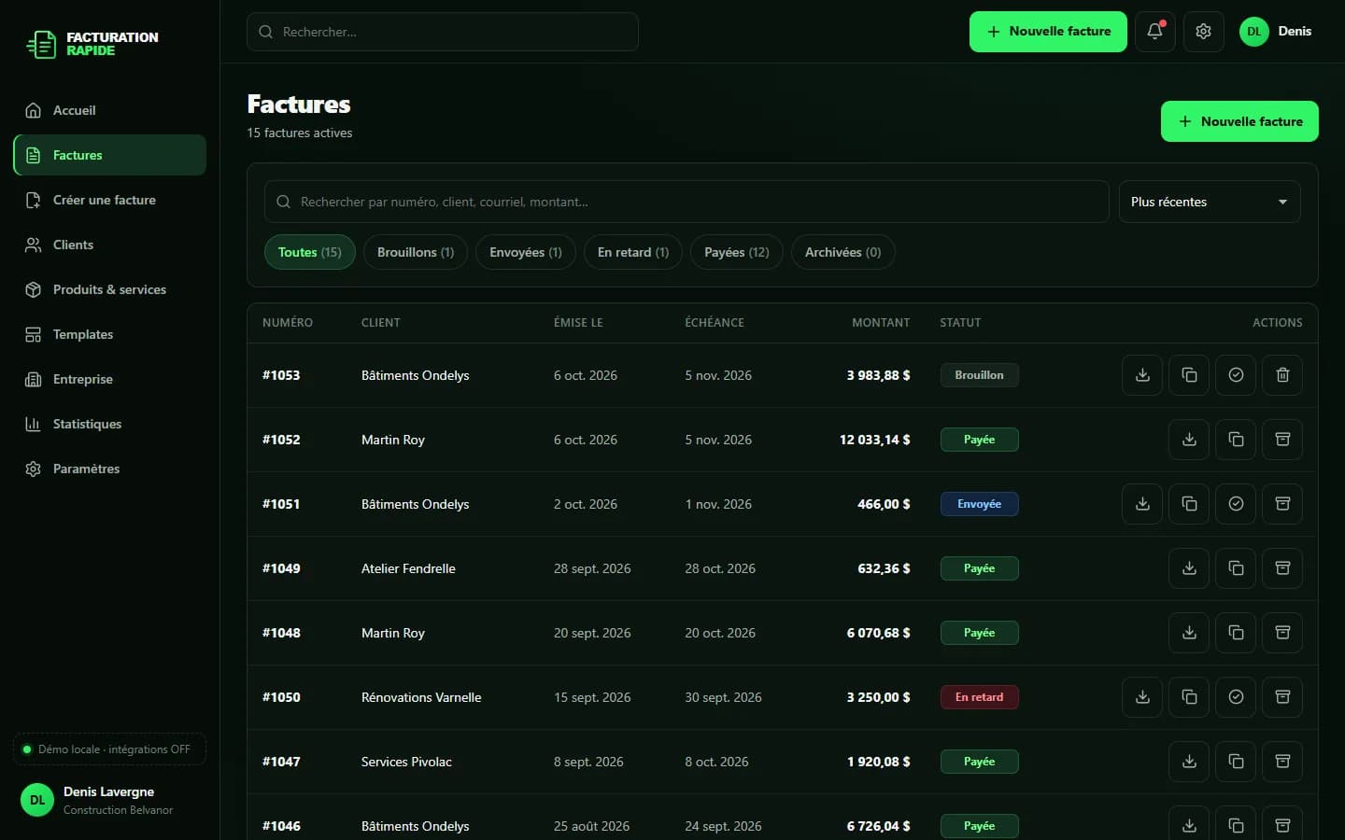1345x840 pixels.
Task: Download invoice #1052
Action: (x=1189, y=440)
